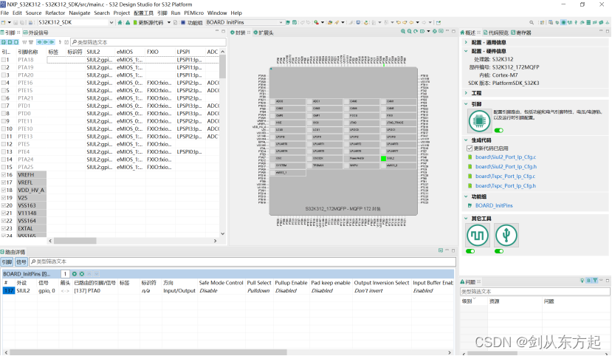Click the Input/Output direction cell

[x=179, y=291]
